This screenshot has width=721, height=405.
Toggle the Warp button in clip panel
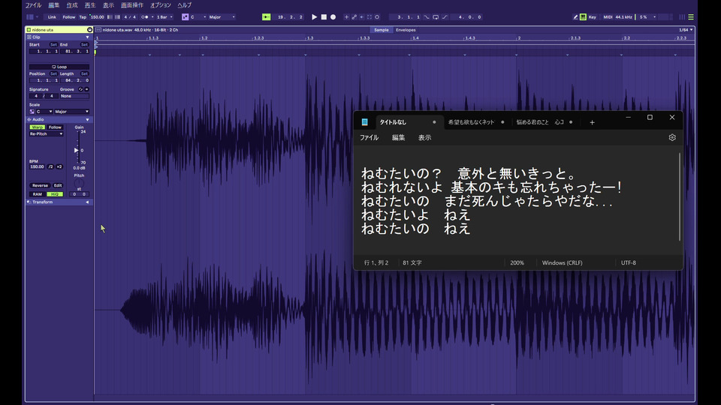[38, 127]
